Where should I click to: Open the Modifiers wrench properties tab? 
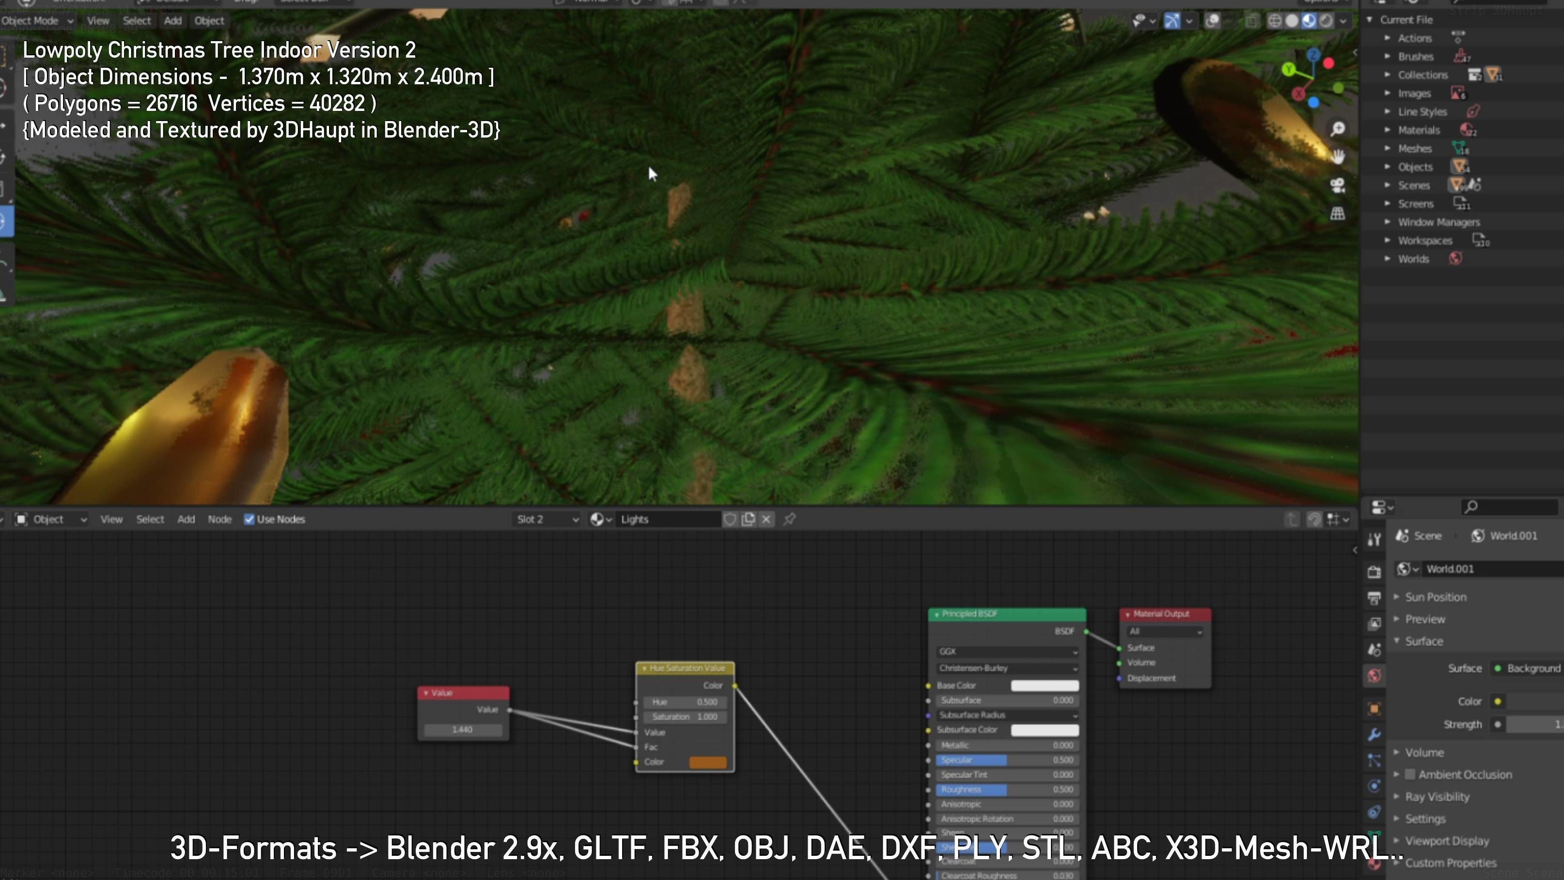pyautogui.click(x=1375, y=734)
